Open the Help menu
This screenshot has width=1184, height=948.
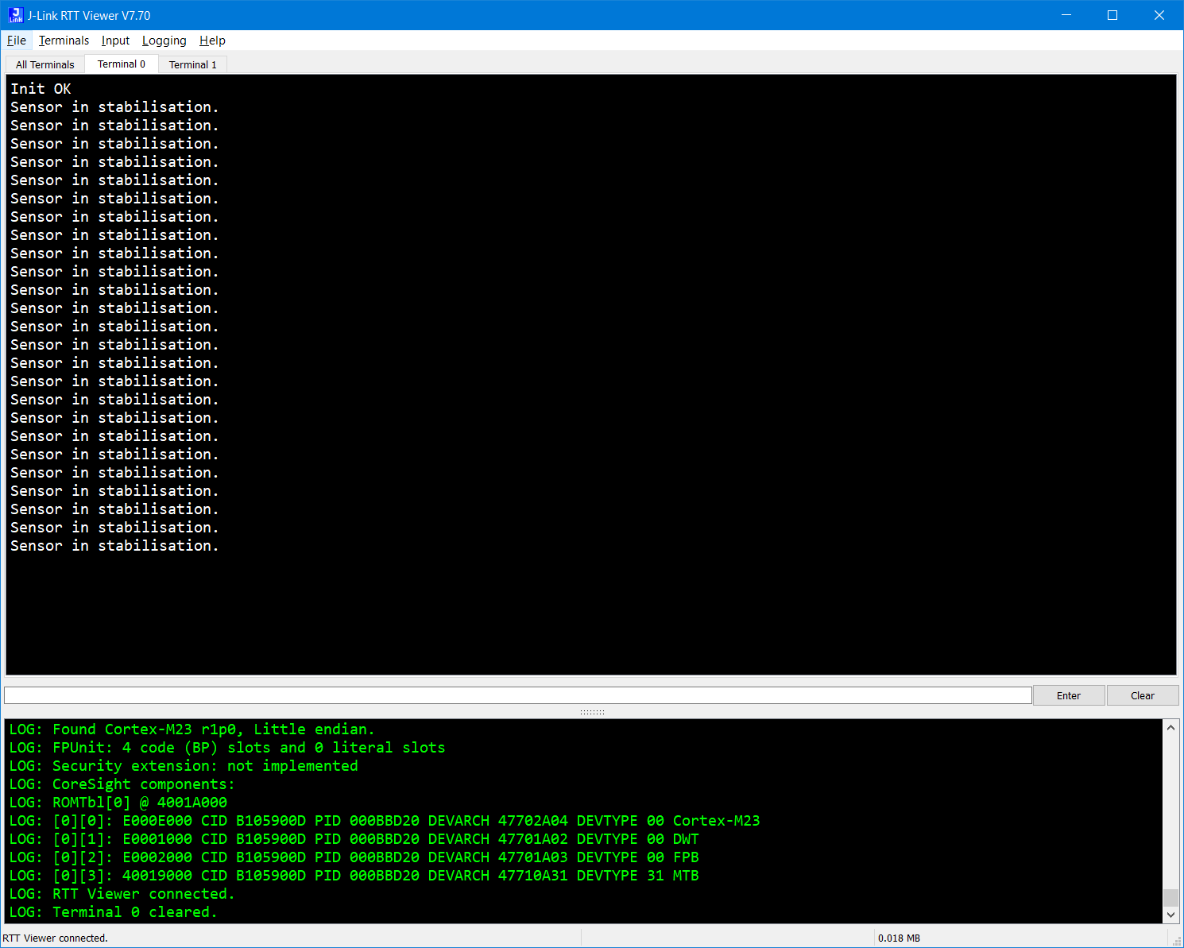212,41
